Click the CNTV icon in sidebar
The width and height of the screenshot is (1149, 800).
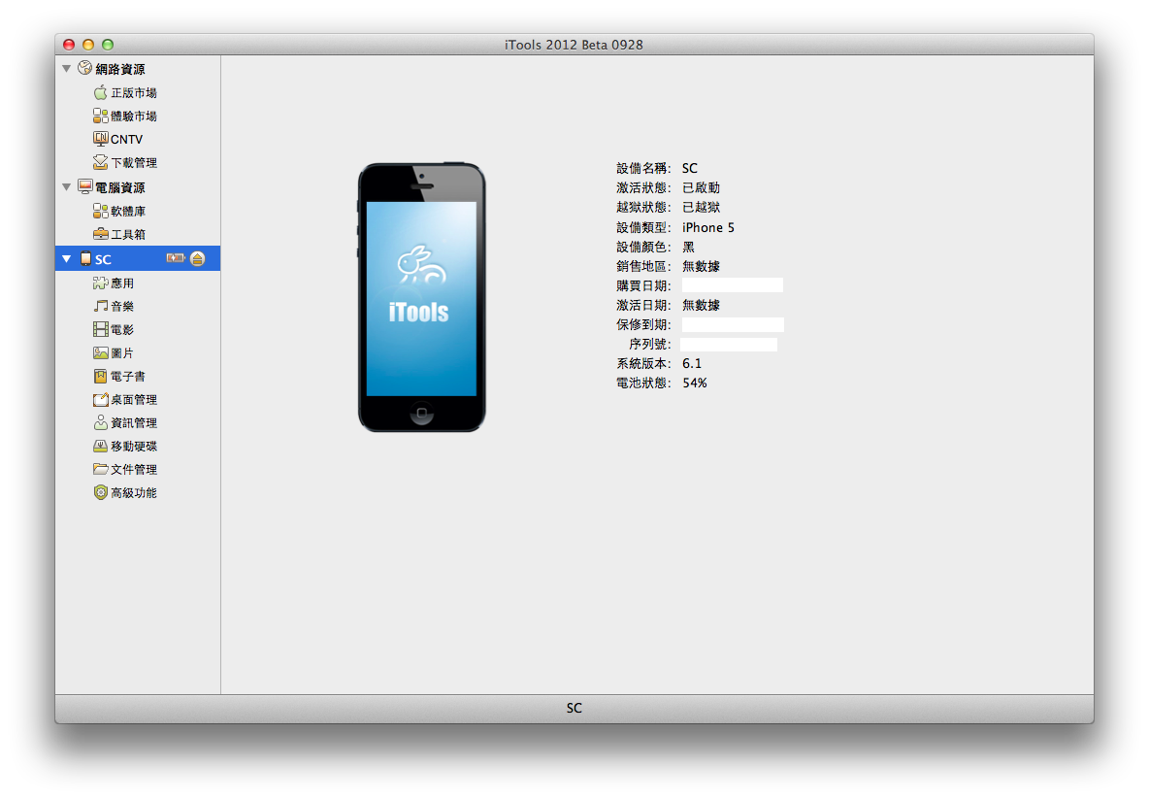pyautogui.click(x=100, y=139)
